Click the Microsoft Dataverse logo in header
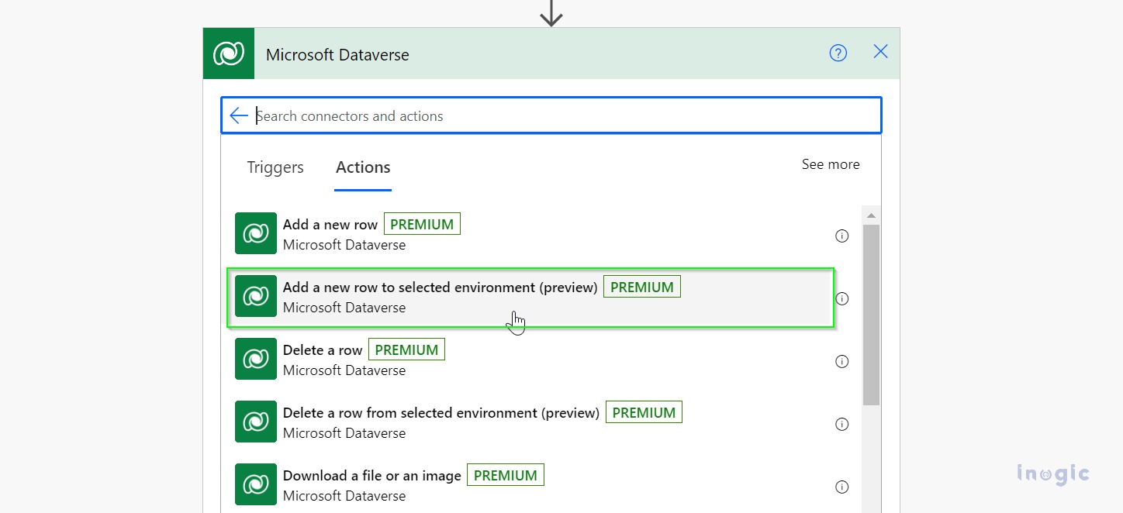 coord(229,53)
